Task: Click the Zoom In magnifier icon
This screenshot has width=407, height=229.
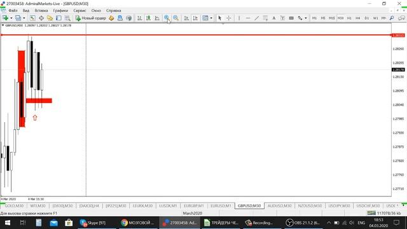Action: (x=167, y=18)
